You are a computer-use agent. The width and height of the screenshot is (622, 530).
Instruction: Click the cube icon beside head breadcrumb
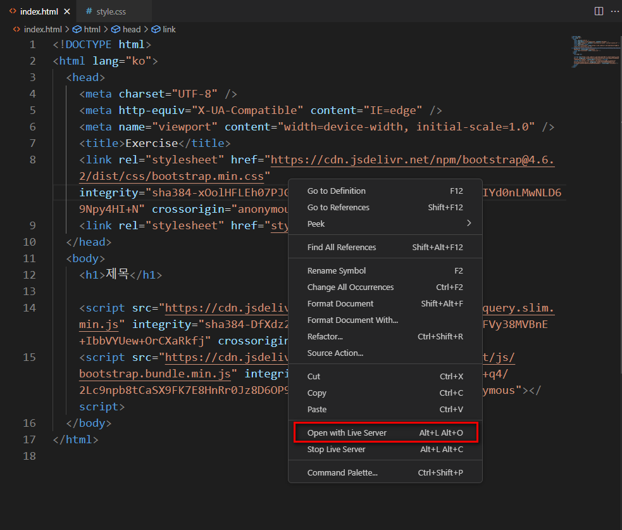115,29
